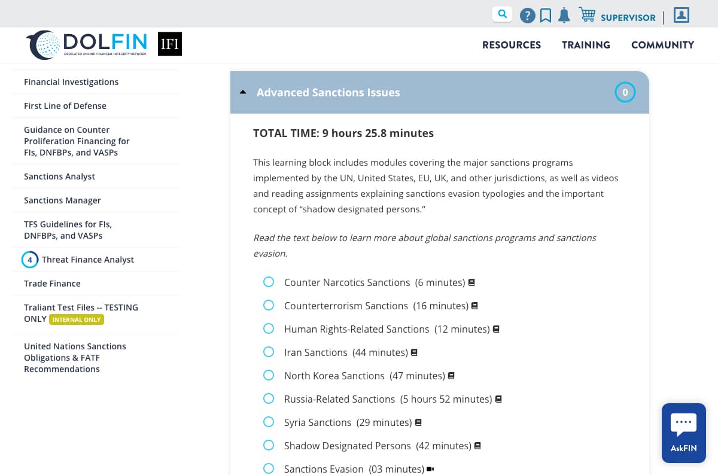Click the help question mark icon
718x475 pixels.
pyautogui.click(x=528, y=15)
